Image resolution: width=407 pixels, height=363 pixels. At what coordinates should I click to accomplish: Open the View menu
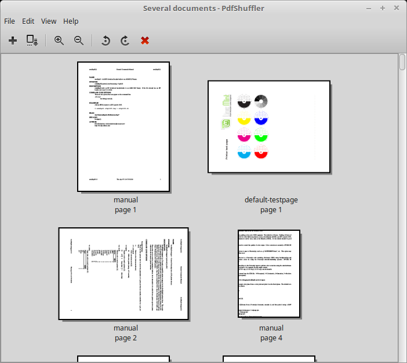(49, 21)
